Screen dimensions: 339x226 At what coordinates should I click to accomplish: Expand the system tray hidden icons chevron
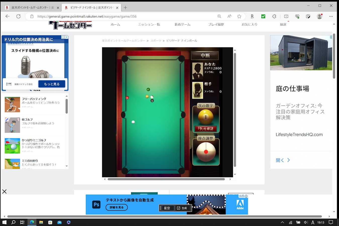(282, 222)
